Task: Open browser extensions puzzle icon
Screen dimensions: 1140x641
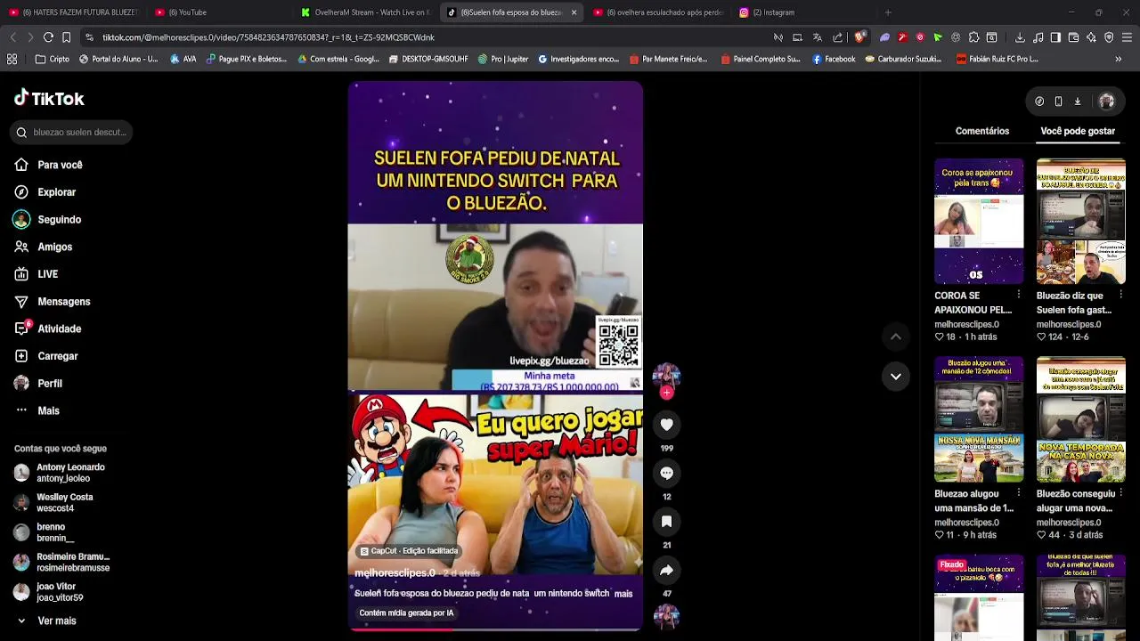Action: 973,37
